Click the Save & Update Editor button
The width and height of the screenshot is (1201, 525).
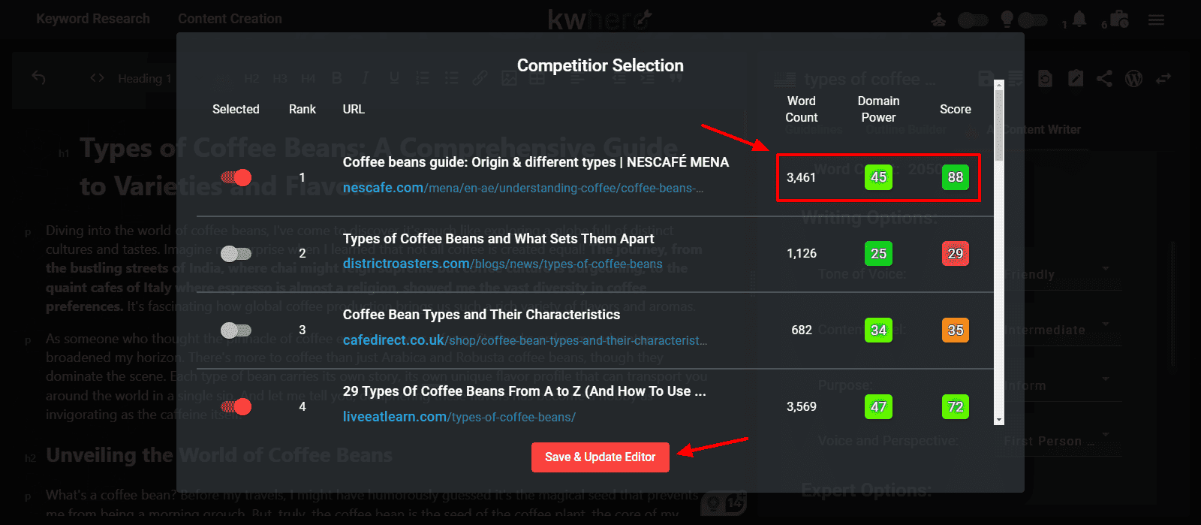600,457
